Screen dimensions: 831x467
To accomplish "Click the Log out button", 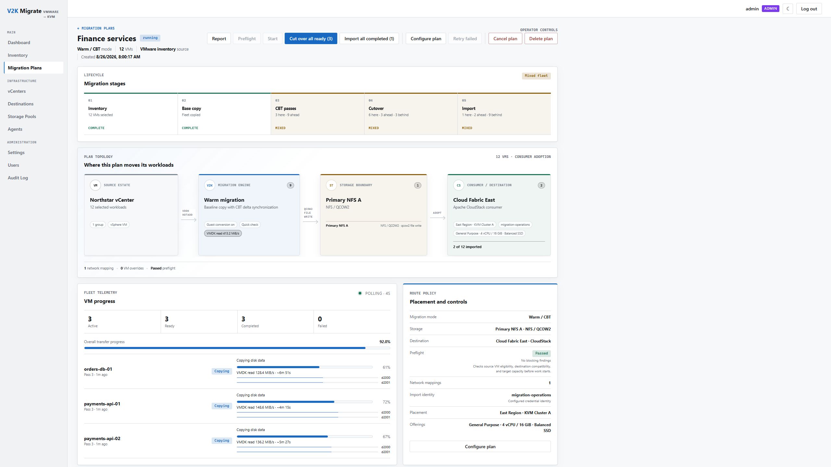I will pos(809,9).
